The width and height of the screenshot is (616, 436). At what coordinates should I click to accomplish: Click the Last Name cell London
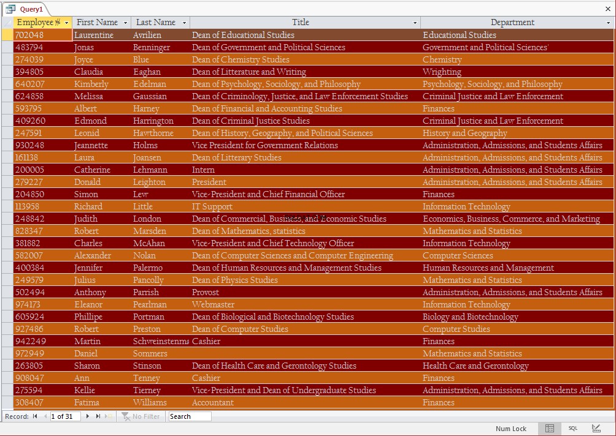coord(161,219)
